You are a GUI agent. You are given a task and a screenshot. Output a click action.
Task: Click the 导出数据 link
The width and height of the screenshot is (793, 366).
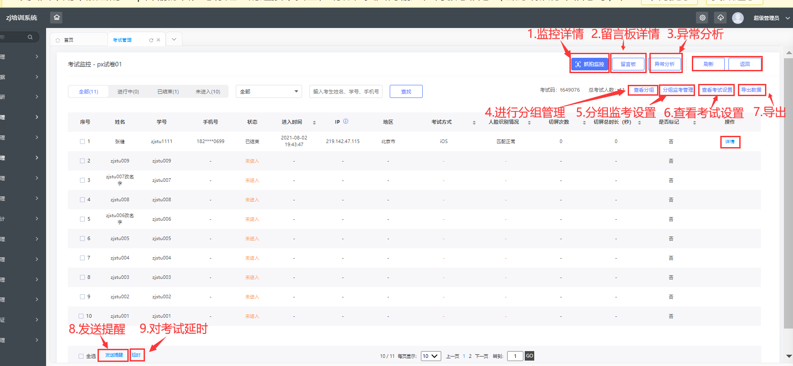[751, 90]
